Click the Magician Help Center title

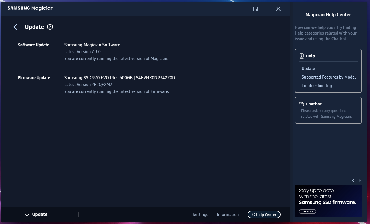[x=328, y=15]
